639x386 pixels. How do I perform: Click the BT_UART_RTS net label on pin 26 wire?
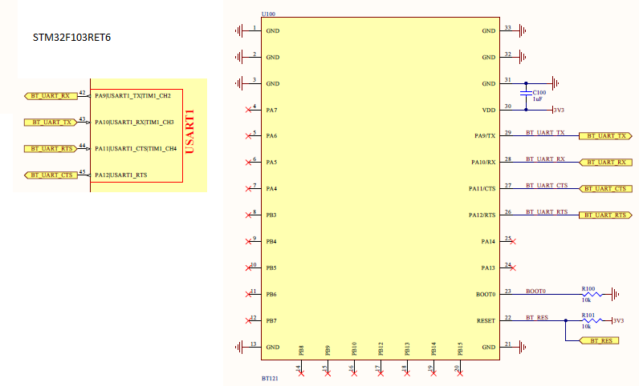coord(547,212)
